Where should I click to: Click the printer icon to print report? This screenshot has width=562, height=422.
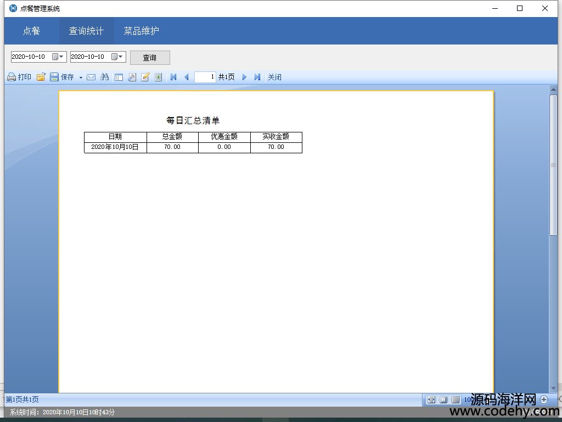[12, 77]
